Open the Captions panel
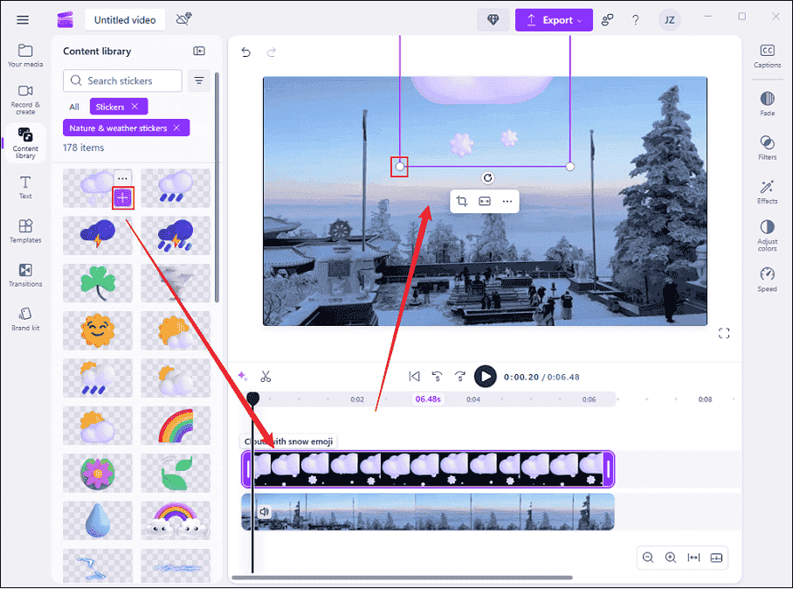This screenshot has height=589, width=793. 766,54
